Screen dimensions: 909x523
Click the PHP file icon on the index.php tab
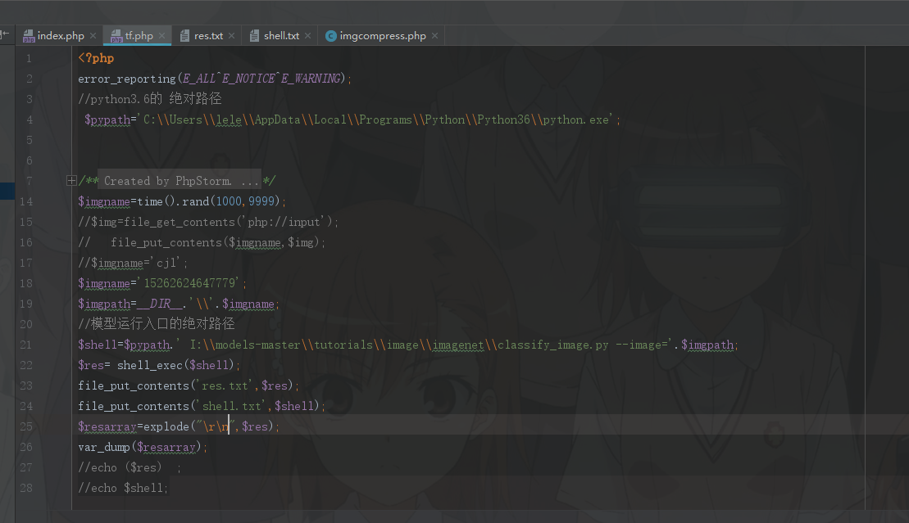pyautogui.click(x=29, y=36)
